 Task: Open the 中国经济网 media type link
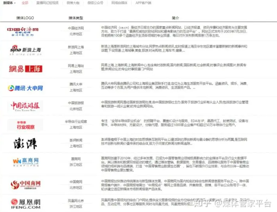pyautogui.click(x=76, y=28)
